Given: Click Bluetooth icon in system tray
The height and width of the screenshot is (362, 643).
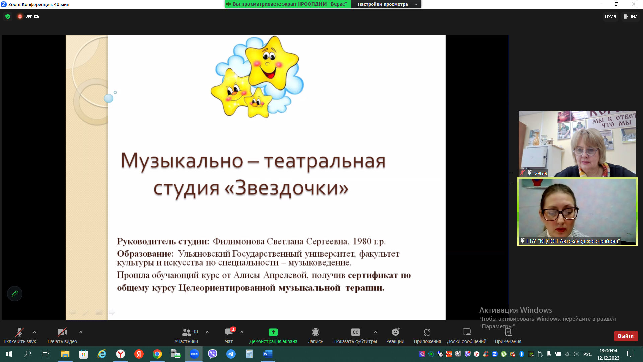Looking at the screenshot, I should (521, 354).
